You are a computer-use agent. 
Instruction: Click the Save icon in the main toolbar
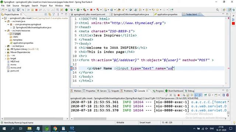[x=9, y=10]
